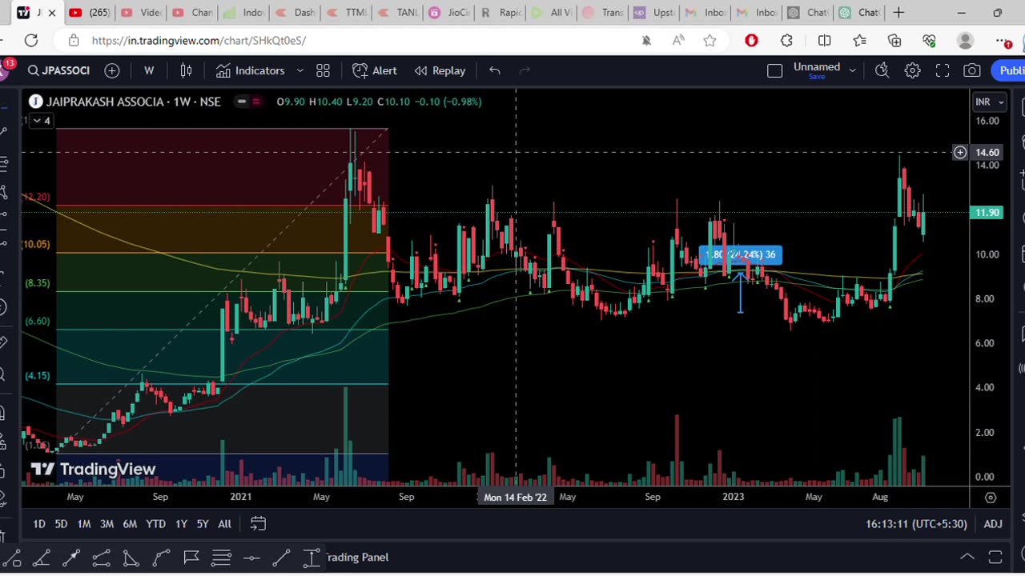Select the 5D date range
The image size is (1025, 576).
point(61,524)
